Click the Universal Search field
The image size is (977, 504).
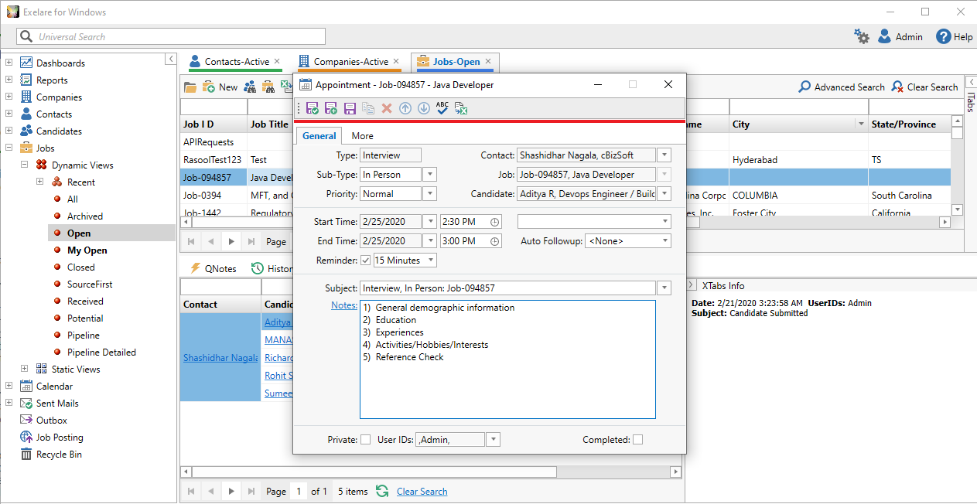(171, 36)
